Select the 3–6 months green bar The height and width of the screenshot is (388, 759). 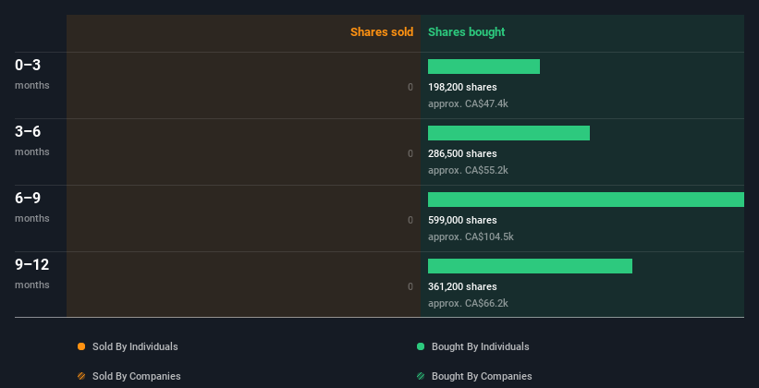pyautogui.click(x=508, y=133)
